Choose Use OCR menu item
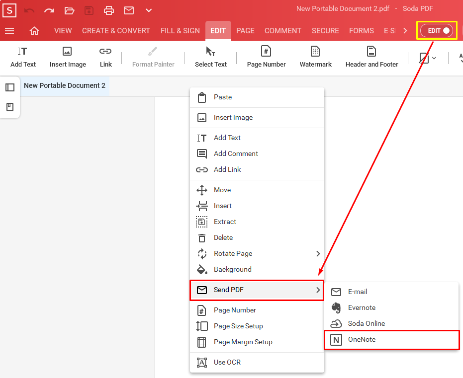Image resolution: width=463 pixels, height=378 pixels. tap(257, 363)
